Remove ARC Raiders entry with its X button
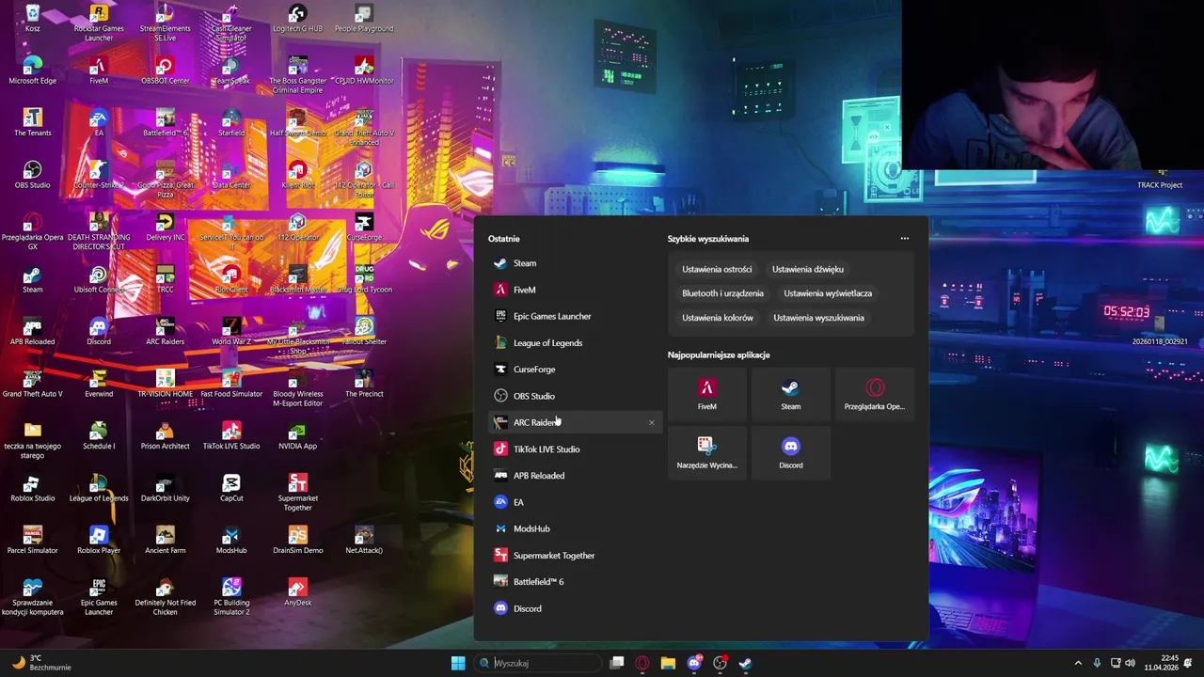The height and width of the screenshot is (677, 1204). point(651,422)
